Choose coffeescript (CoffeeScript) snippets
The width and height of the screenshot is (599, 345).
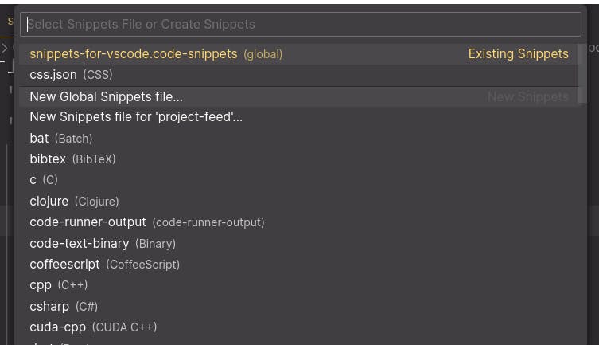(x=104, y=264)
